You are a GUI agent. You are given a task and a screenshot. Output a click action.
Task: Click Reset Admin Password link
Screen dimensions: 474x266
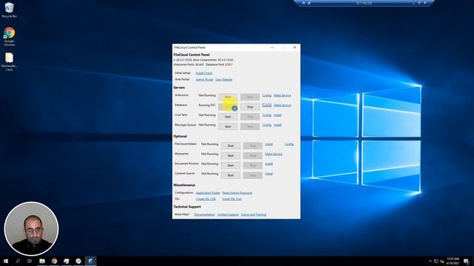(237, 193)
